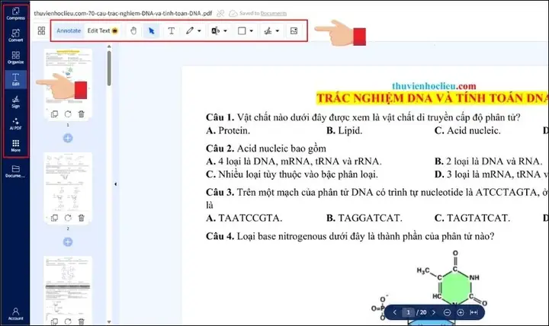Add a page after page 2
Viewport: 549px width, 326px height.
pyautogui.click(x=68, y=241)
